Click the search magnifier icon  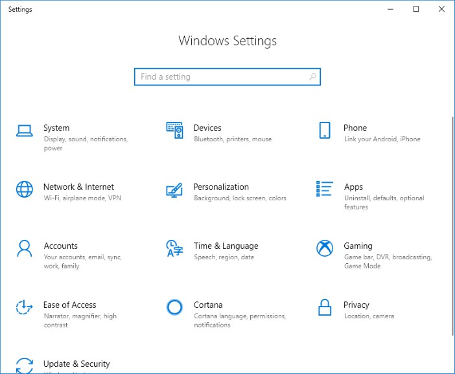pyautogui.click(x=312, y=77)
